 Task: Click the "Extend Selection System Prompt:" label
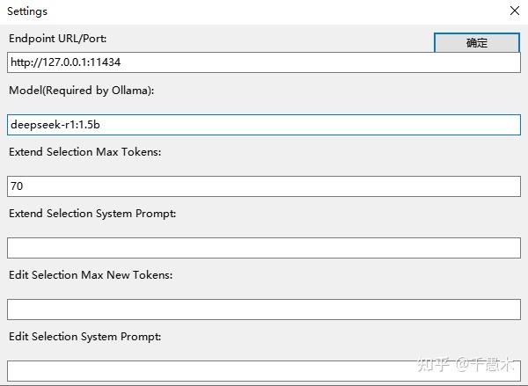point(92,214)
